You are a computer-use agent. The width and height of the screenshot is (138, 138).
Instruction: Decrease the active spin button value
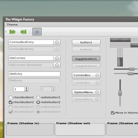[x=26, y=90]
